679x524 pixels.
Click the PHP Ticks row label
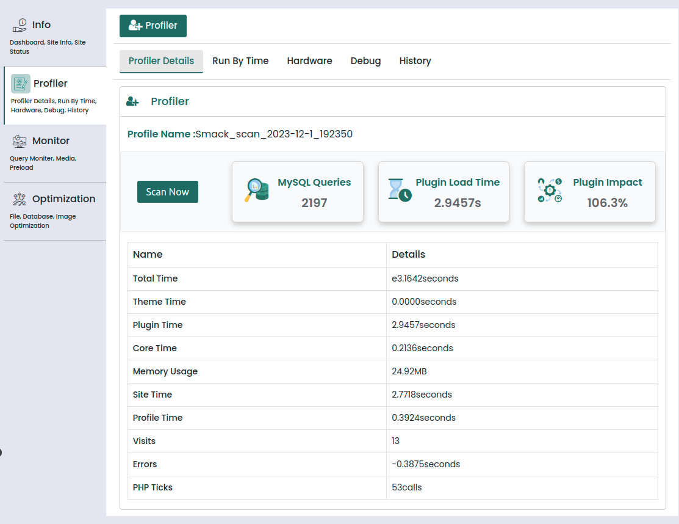coord(153,487)
